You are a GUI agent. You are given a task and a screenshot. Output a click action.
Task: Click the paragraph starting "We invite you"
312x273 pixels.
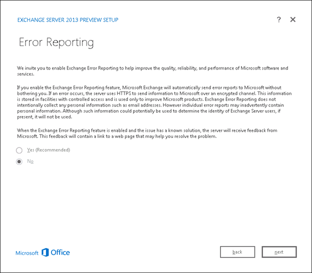150,70
